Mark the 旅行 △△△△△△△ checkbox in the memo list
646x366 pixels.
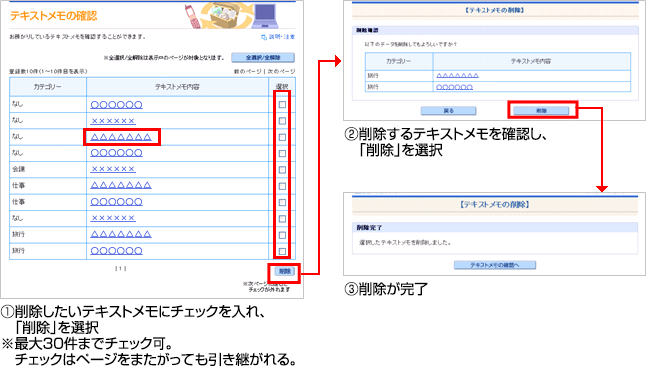282,235
